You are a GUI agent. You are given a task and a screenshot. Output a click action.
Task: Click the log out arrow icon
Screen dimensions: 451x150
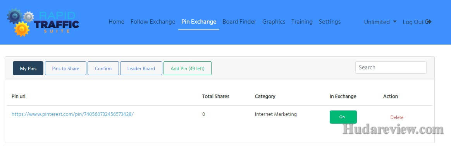(x=429, y=22)
